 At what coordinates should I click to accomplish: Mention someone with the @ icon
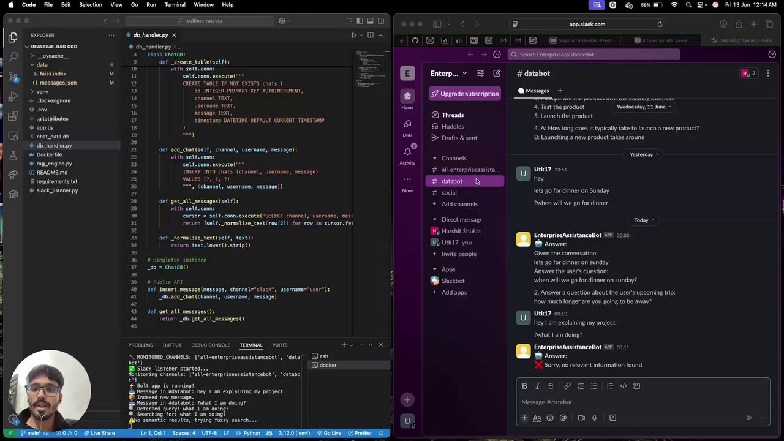563,418
